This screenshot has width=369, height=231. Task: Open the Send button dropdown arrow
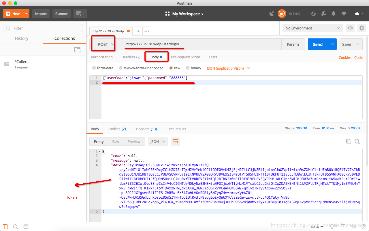tap(332, 44)
